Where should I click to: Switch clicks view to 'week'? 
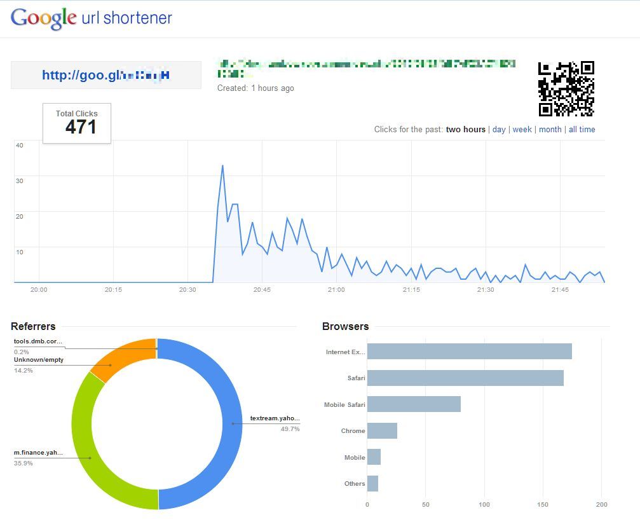coord(522,130)
